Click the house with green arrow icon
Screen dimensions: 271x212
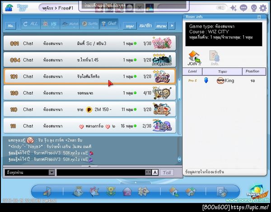(174, 192)
